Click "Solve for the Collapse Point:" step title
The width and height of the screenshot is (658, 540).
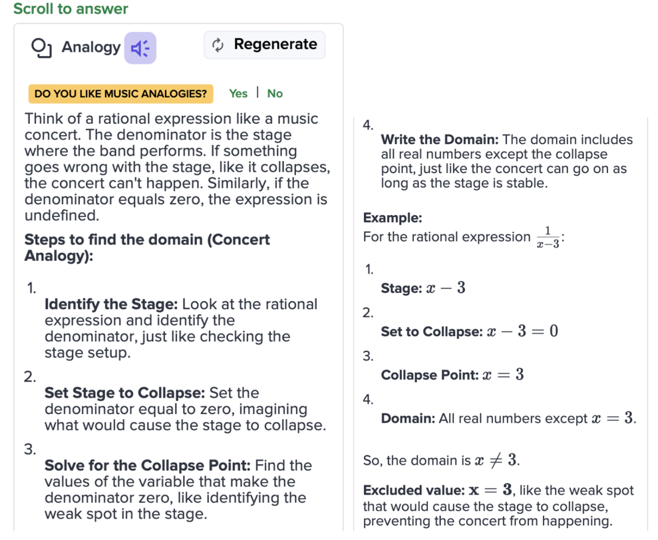(x=147, y=465)
